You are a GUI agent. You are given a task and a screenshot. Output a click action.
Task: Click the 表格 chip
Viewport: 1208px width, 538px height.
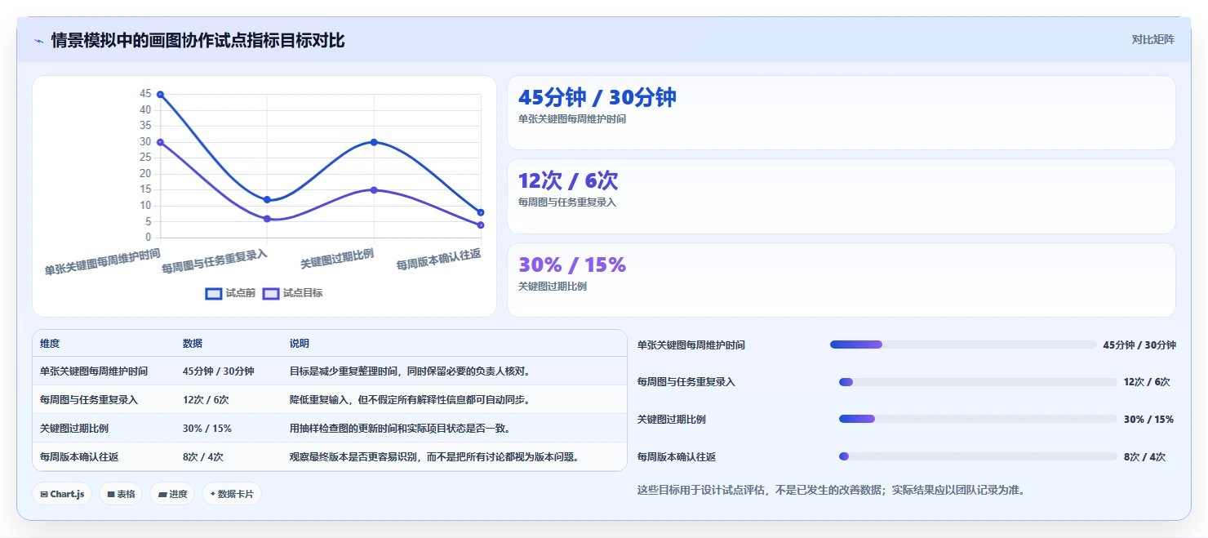click(121, 494)
